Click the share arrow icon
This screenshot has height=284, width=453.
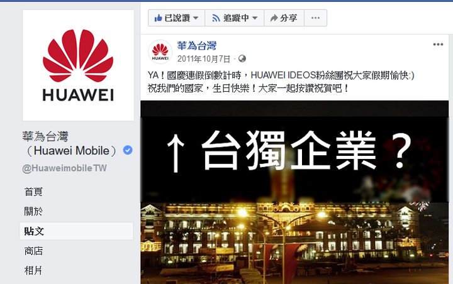tap(274, 18)
